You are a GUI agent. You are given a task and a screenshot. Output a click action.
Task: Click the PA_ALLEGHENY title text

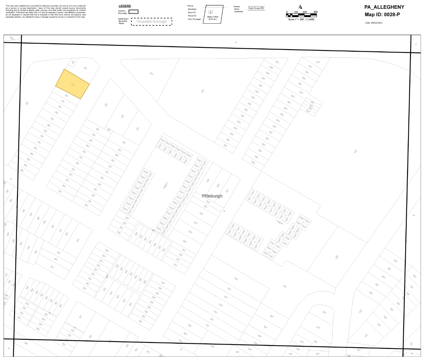coord(384,7)
